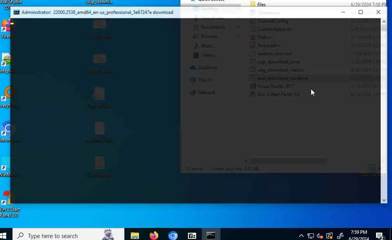This screenshot has height=240, width=392.
Task: Select Documents in the Explorer navigation pane
Action: tap(213, 27)
